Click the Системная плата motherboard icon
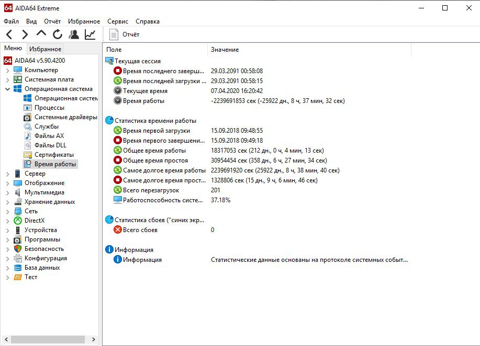Image resolution: width=480 pixels, height=346 pixels. [x=18, y=79]
